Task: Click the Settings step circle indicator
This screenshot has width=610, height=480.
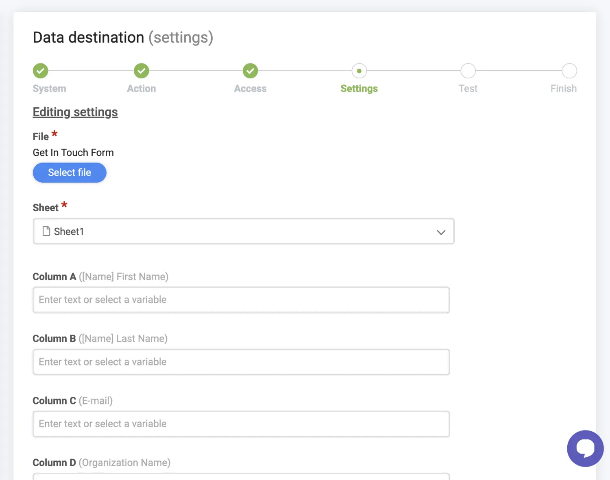Action: [359, 71]
